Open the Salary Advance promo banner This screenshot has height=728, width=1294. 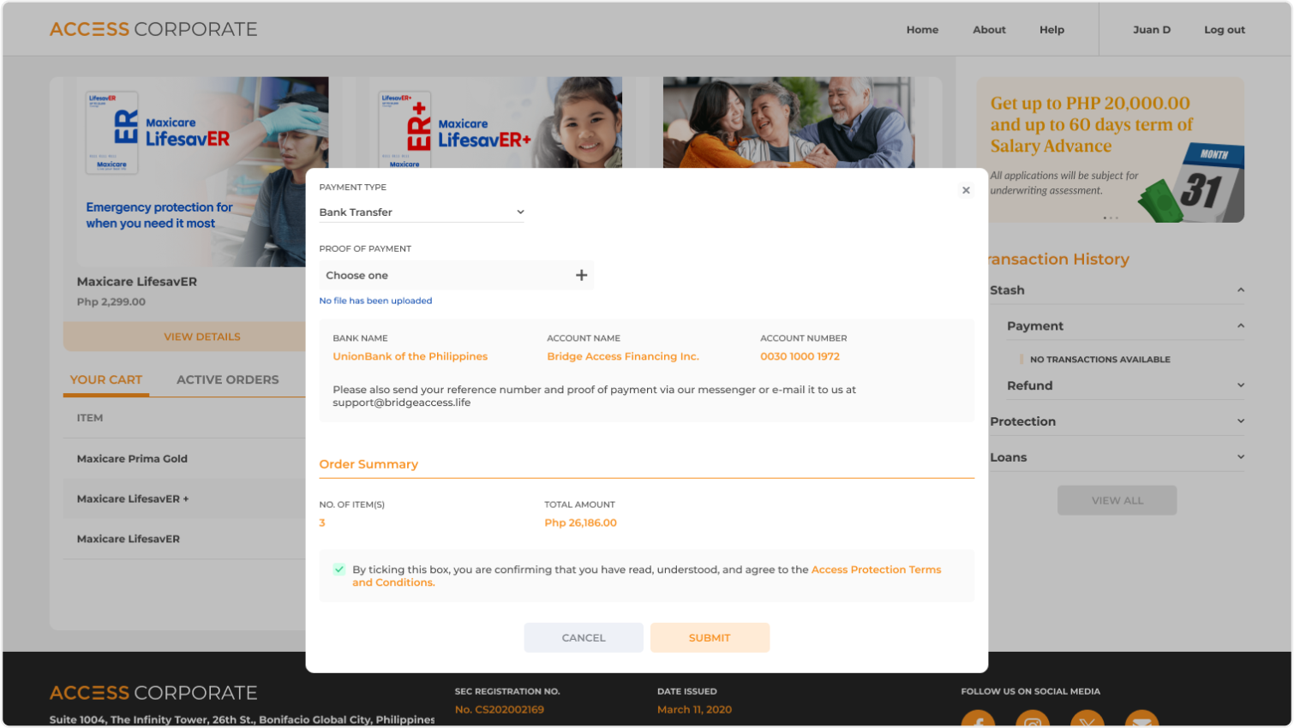tap(1111, 150)
